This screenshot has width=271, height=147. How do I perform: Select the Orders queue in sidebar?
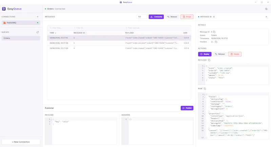21,38
